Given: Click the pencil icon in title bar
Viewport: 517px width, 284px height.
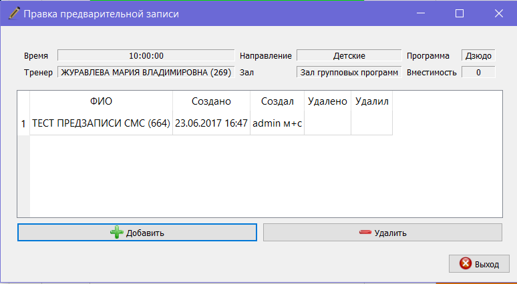Looking at the screenshot, I should click(x=14, y=13).
